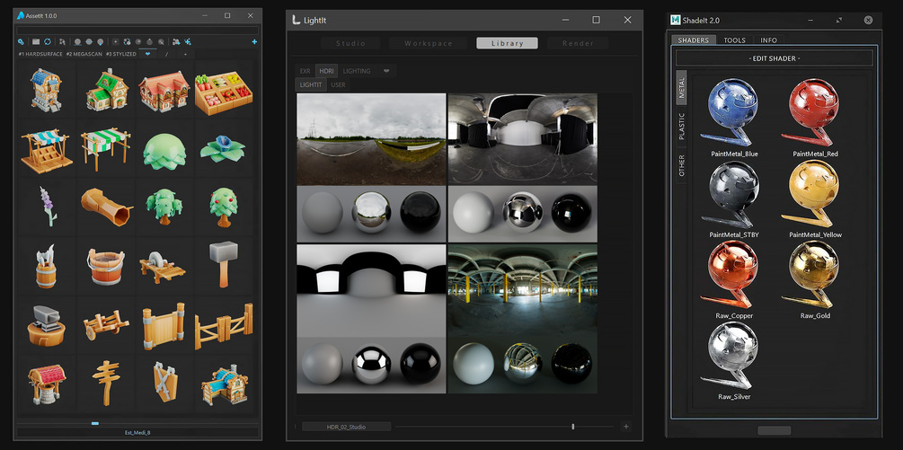This screenshot has height=450, width=903.
Task: Click the blue plus icon in AssetIt toolbar
Action: pos(254,42)
